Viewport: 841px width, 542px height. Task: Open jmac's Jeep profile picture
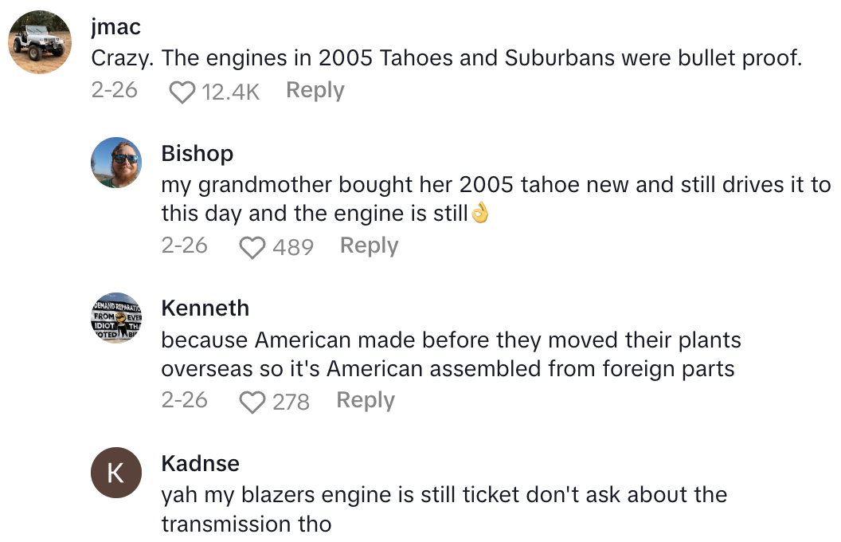(41, 42)
